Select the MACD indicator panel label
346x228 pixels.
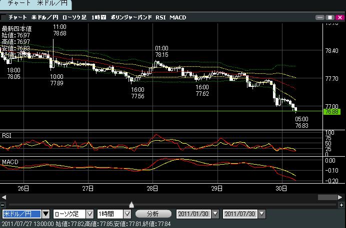pos(10,163)
